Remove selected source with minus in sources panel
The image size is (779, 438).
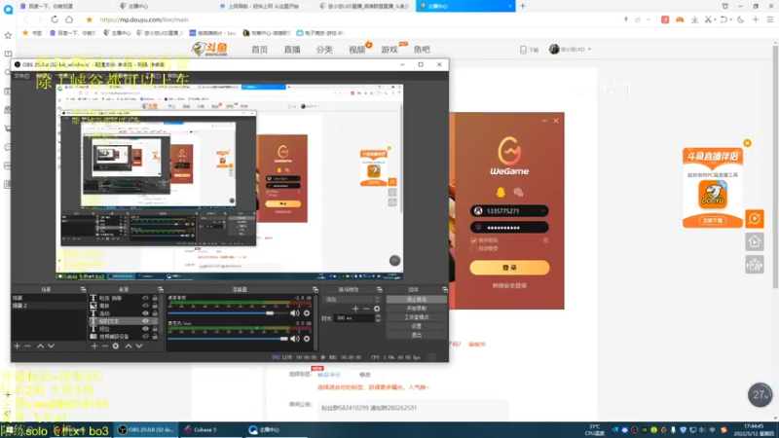(105, 346)
